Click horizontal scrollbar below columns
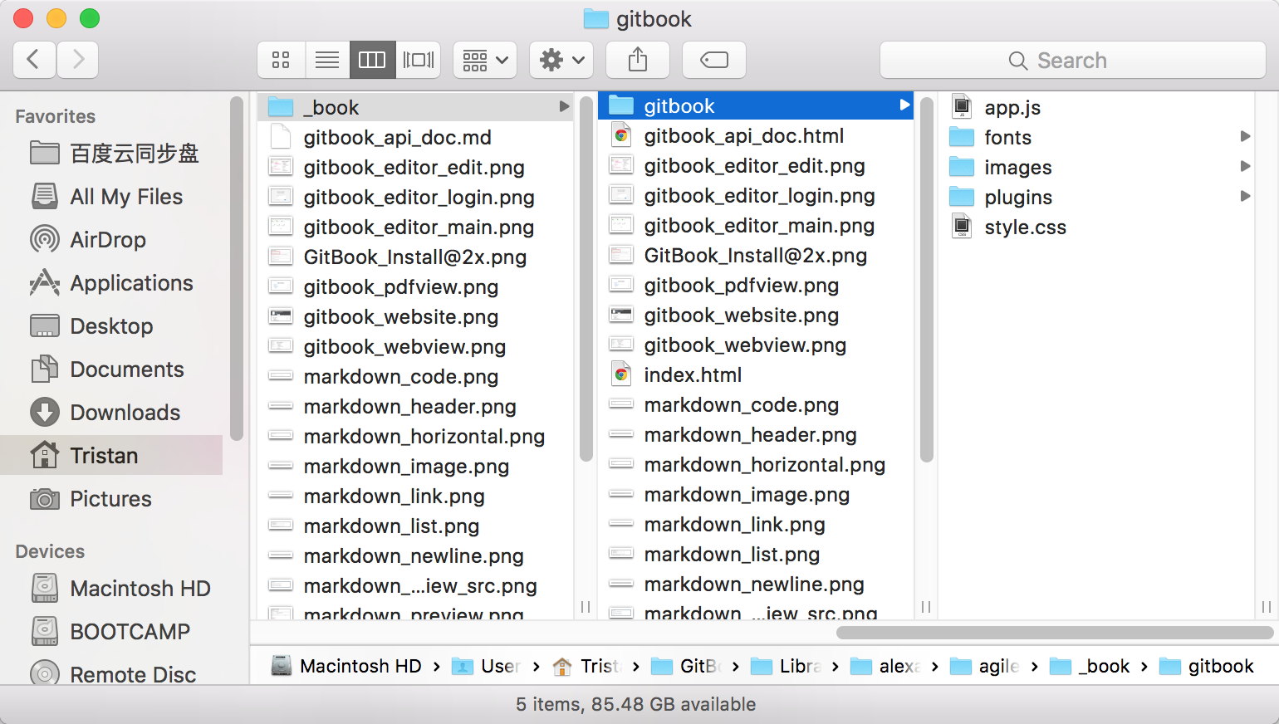The height and width of the screenshot is (724, 1279). 1055,633
